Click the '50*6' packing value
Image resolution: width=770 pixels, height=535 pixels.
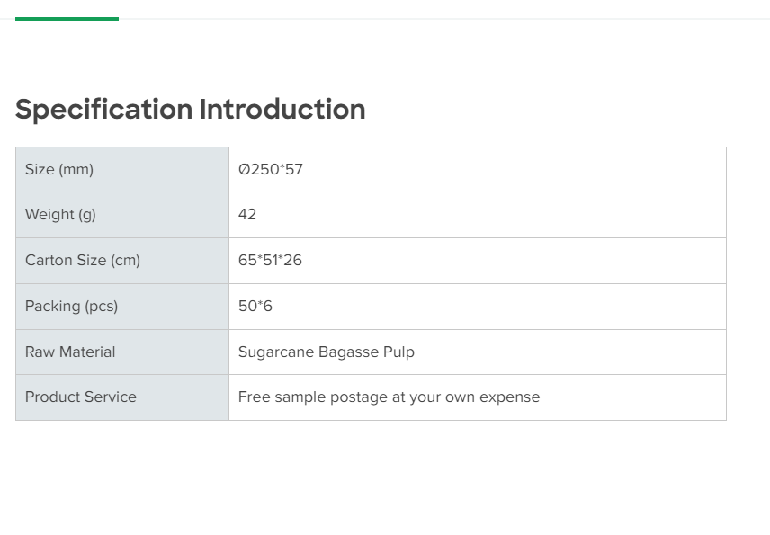pos(255,306)
